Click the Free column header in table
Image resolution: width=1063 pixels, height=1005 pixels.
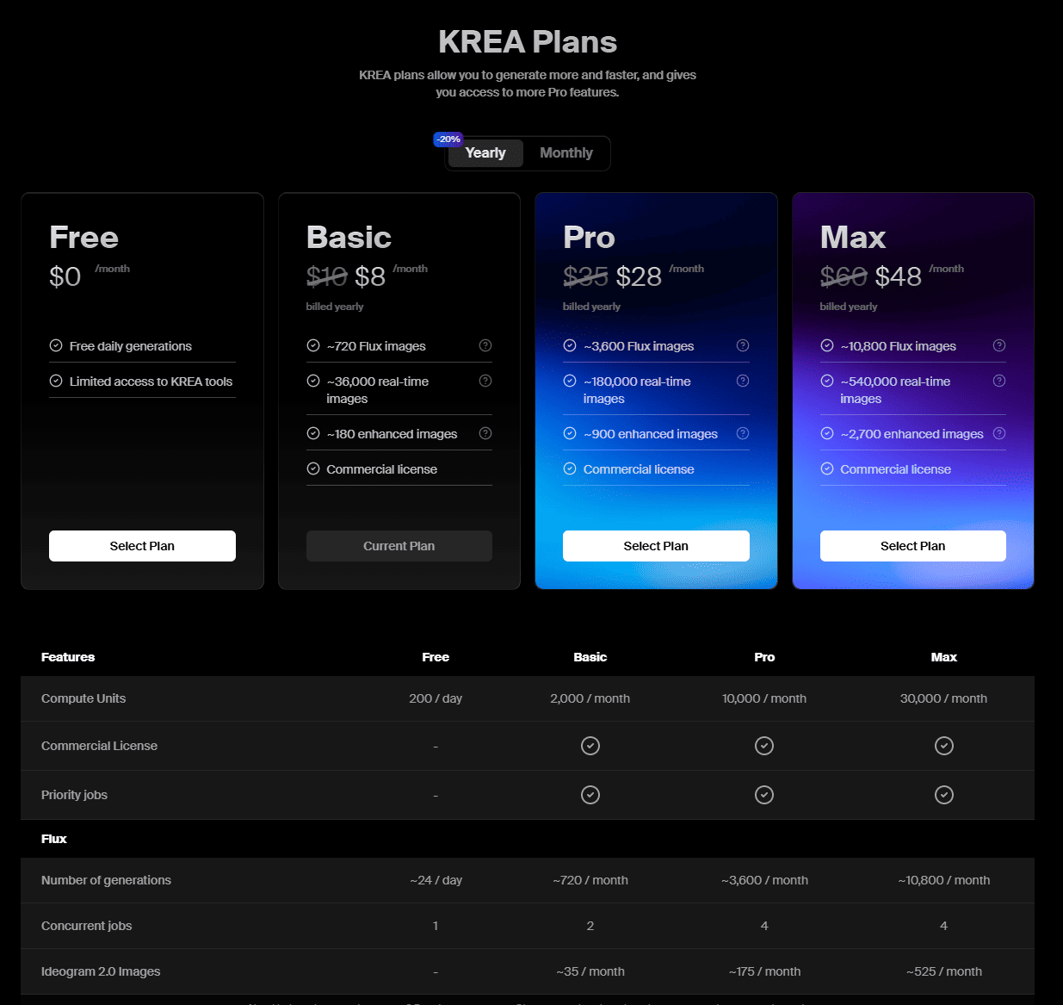click(x=436, y=657)
